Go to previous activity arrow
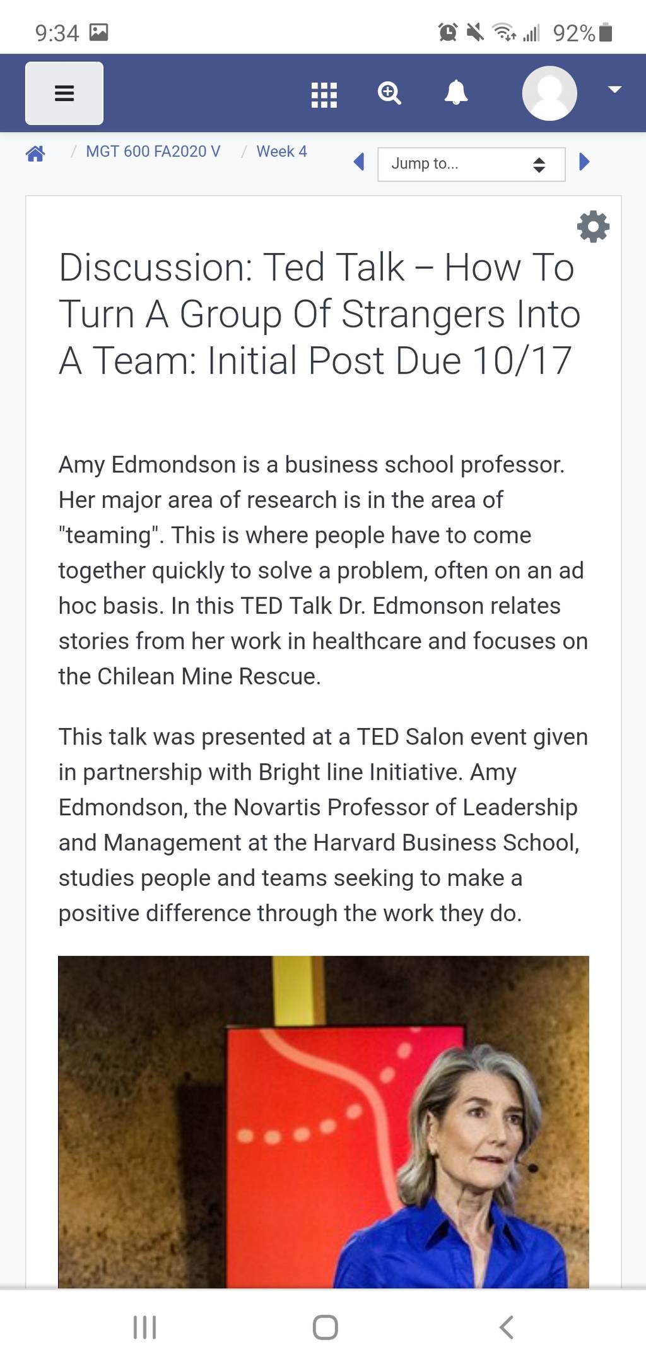The width and height of the screenshot is (646, 1364). click(x=359, y=162)
